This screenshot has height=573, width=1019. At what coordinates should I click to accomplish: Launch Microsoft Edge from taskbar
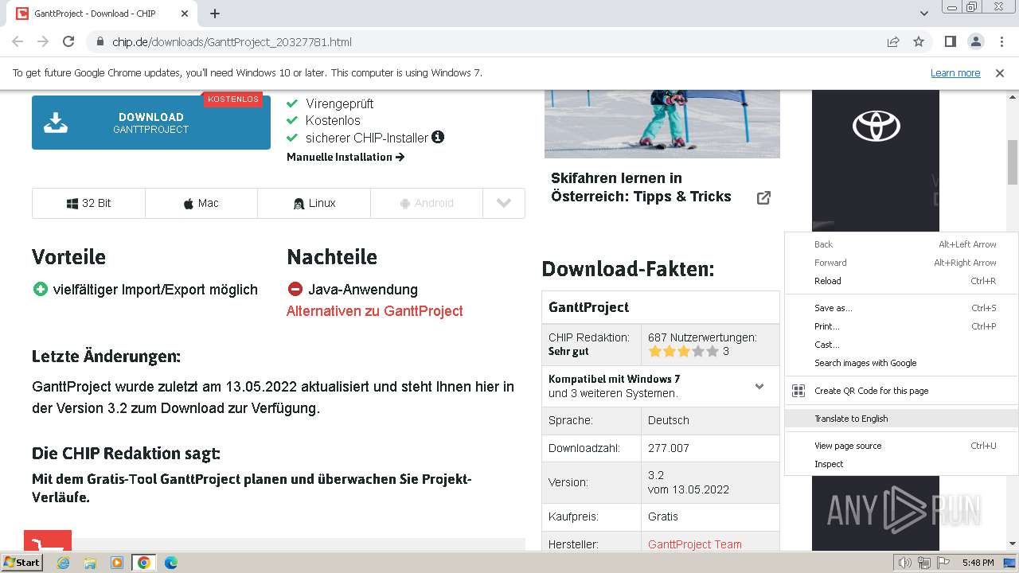pos(171,563)
